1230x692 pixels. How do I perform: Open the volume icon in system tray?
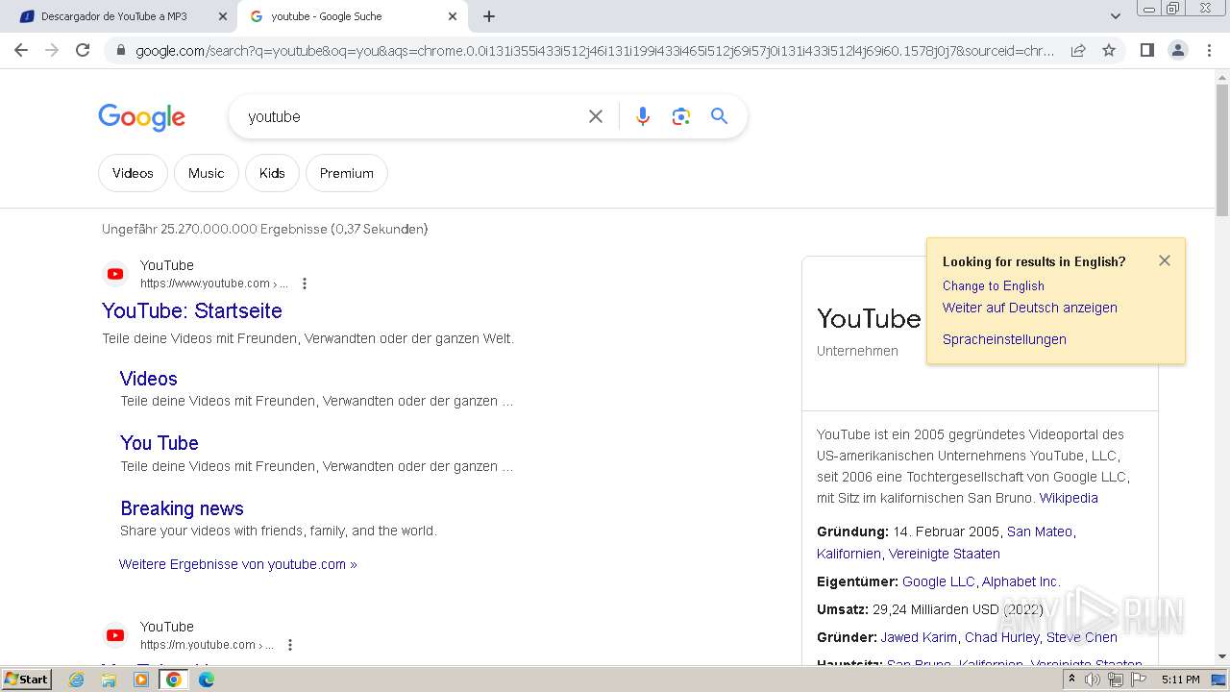1093,680
